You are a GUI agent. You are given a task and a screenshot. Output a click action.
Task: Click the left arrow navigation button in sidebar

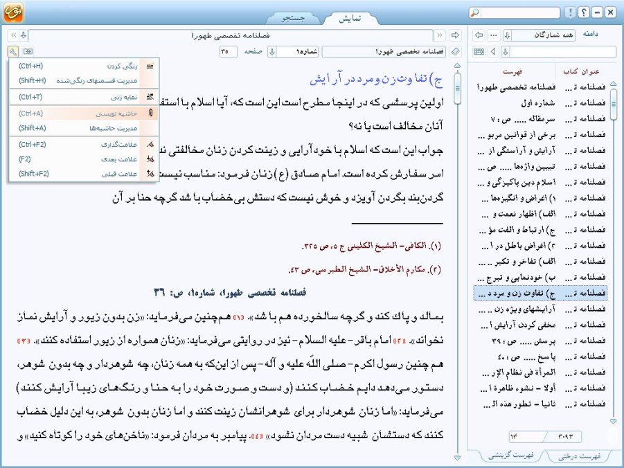point(479,35)
